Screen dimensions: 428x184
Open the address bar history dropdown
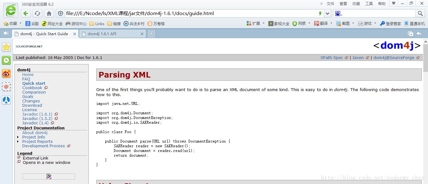click(x=328, y=14)
